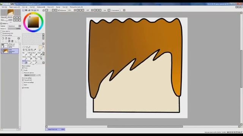The height and width of the screenshot is (136, 243).
Task: Show the color wheel panel icon
Action: pos(24,10)
